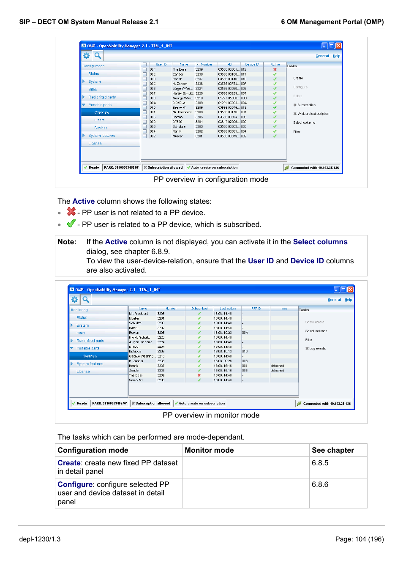Click the maximize icon of the upper OMP window
The image size is (403, 571).
[332, 46]
